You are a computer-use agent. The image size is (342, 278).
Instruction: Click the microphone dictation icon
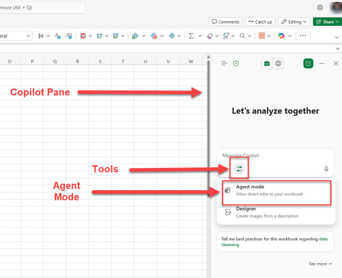click(x=326, y=169)
